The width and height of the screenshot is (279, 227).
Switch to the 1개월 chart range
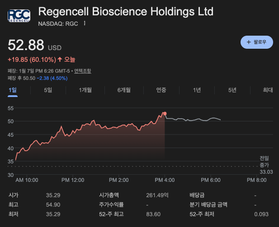85,90
